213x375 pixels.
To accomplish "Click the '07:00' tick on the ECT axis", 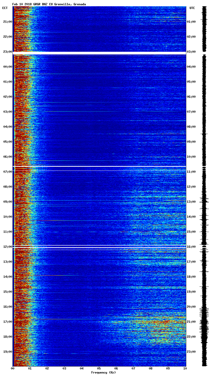I will pyautogui.click(x=7, y=172).
